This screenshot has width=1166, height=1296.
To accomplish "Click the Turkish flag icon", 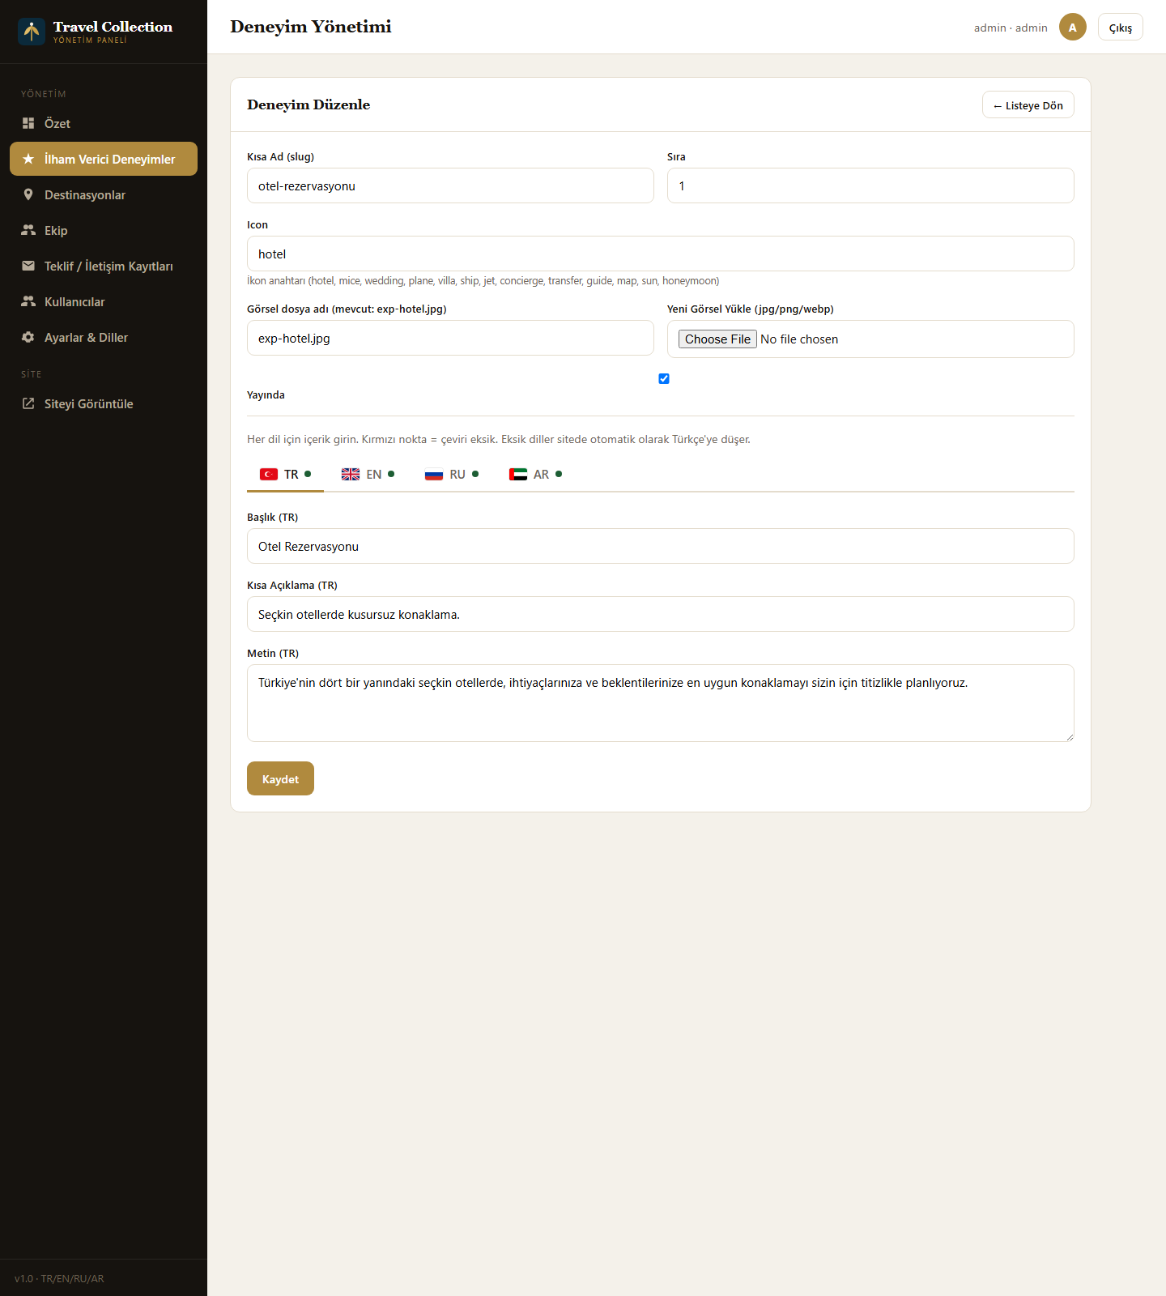I will 269,475.
